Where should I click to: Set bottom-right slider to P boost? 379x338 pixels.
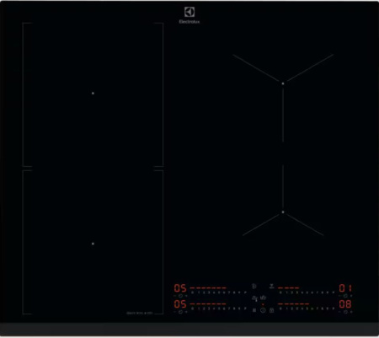tap(334, 308)
